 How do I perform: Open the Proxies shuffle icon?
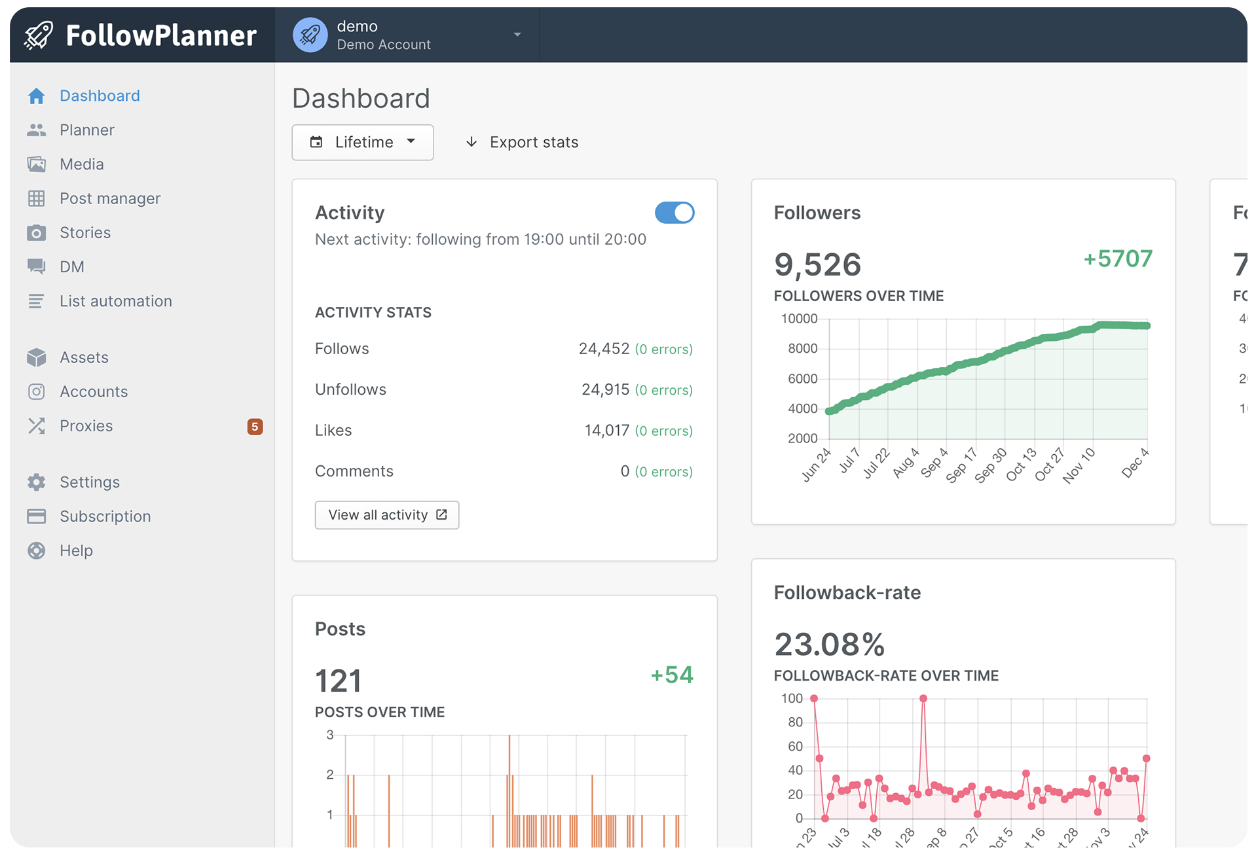click(37, 425)
